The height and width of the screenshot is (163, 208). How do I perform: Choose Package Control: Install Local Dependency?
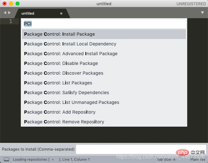point(104,44)
